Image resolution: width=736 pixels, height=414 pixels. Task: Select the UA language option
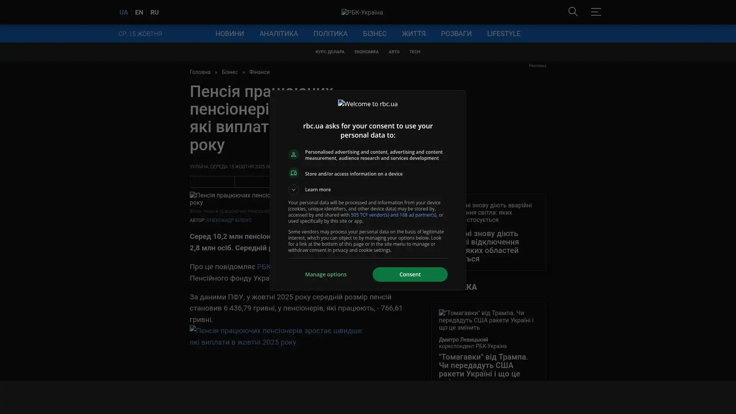(x=123, y=12)
